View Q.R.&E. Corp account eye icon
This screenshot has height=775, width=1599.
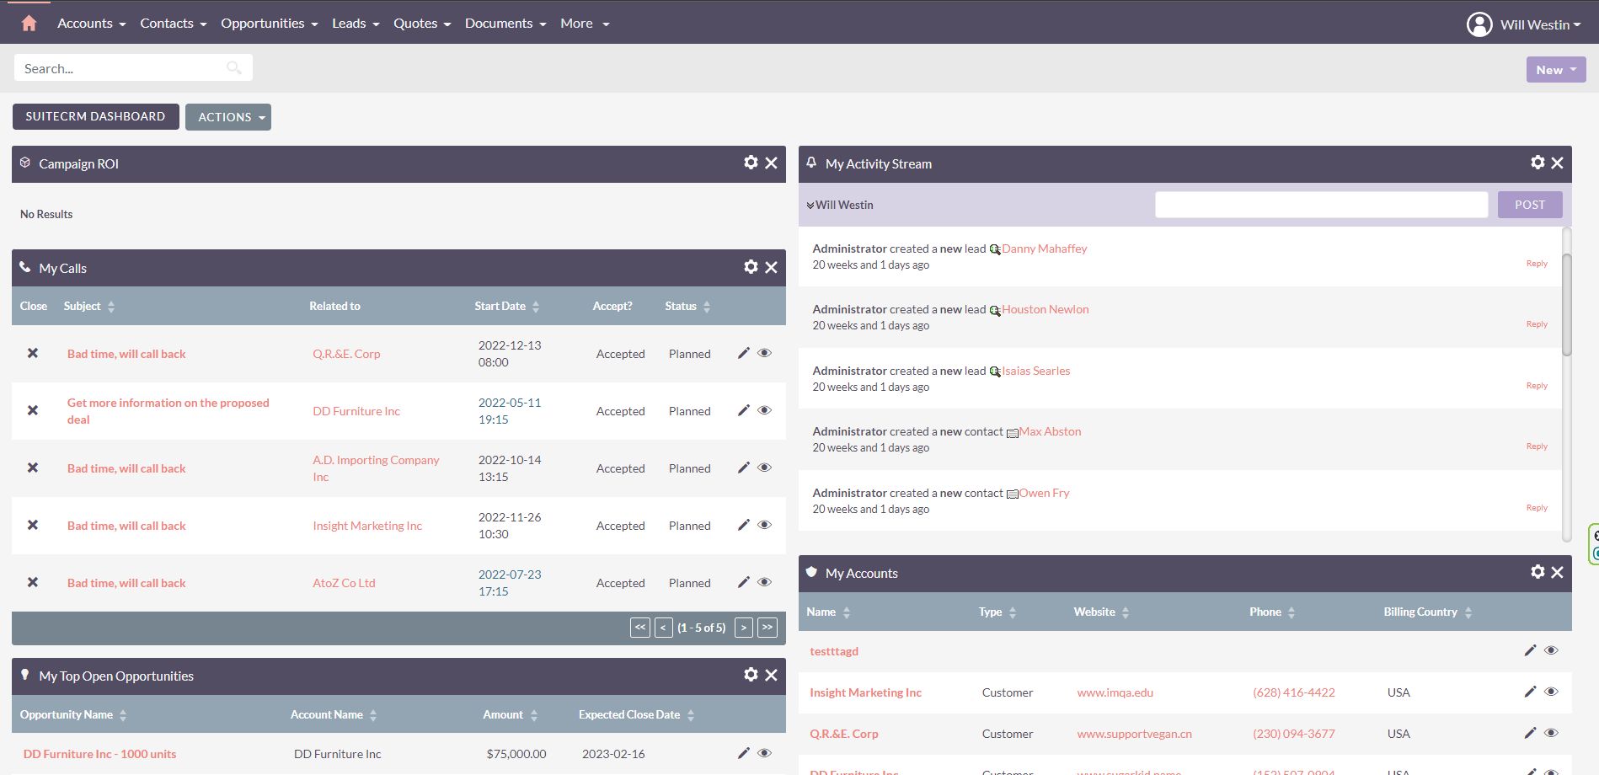pos(1551,733)
